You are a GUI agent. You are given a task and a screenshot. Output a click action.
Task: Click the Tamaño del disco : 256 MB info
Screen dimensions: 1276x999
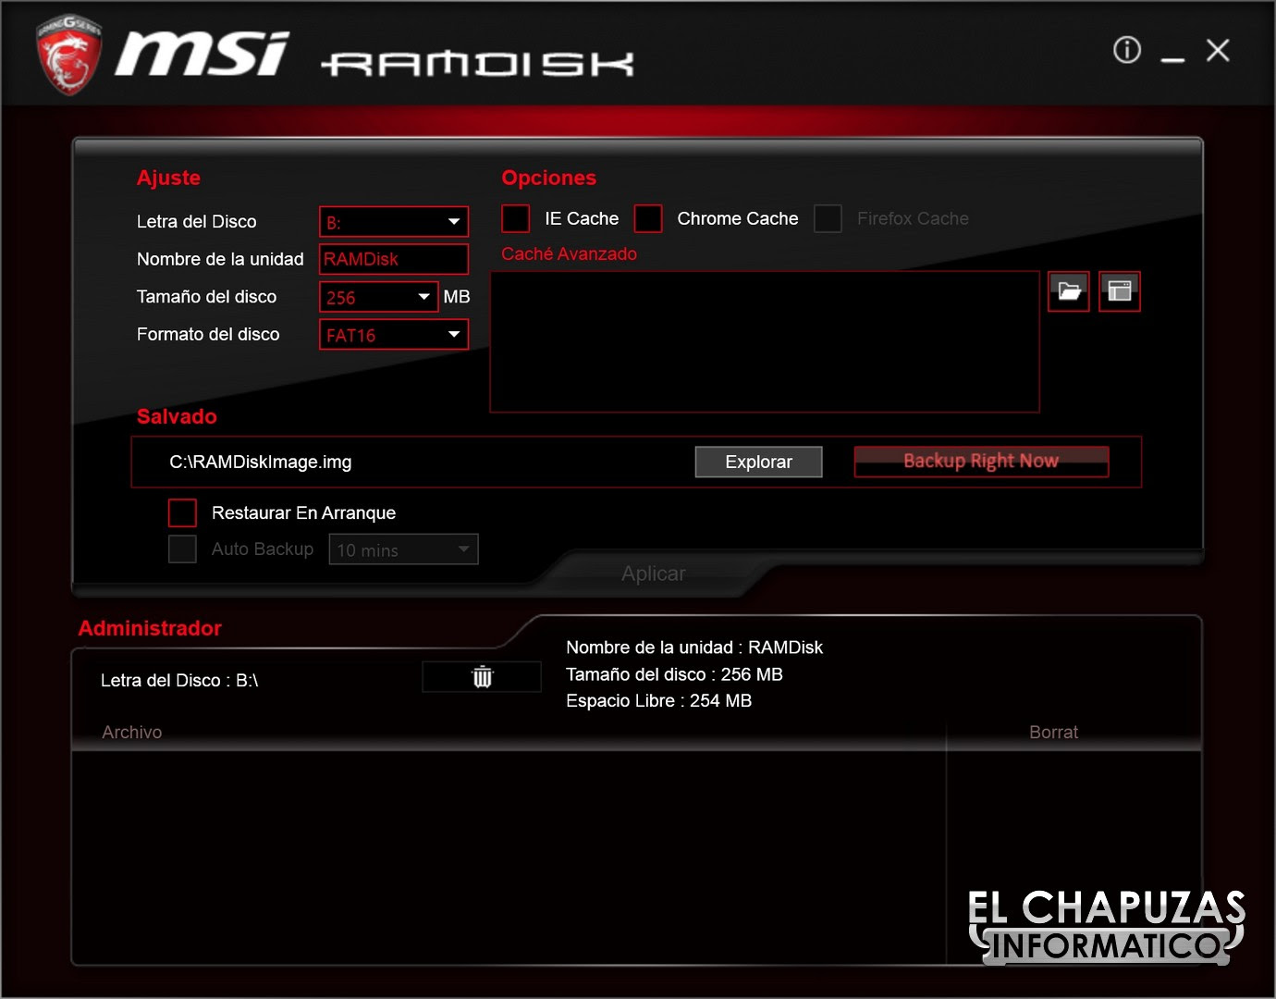(674, 674)
